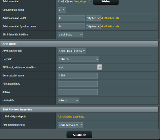Click the Helyszín label

click(x=7, y=59)
